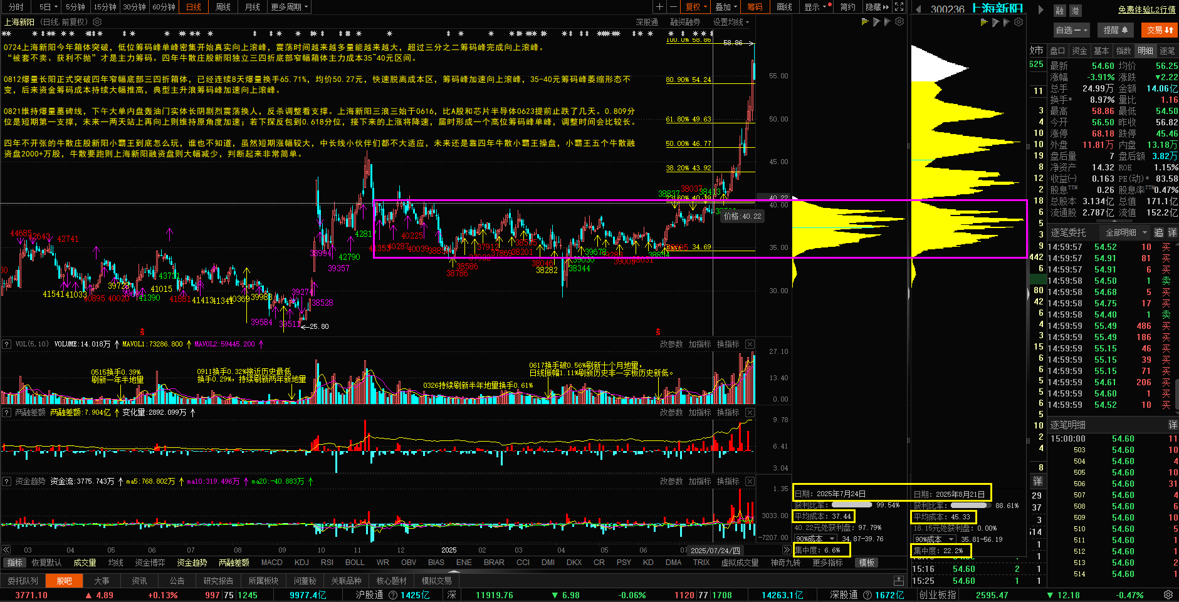Open help for 资金趋势 indicator
Screen dimensions: 1179x602
(6, 482)
